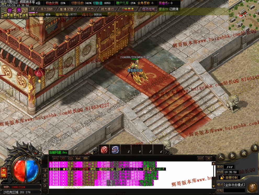Open the 永久回收 menu
259x195 pixels.
[x=47, y=9]
